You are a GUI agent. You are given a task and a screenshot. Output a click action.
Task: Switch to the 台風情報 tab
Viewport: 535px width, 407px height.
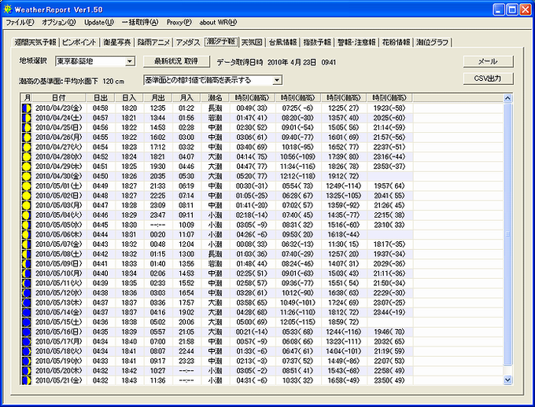tap(283, 42)
